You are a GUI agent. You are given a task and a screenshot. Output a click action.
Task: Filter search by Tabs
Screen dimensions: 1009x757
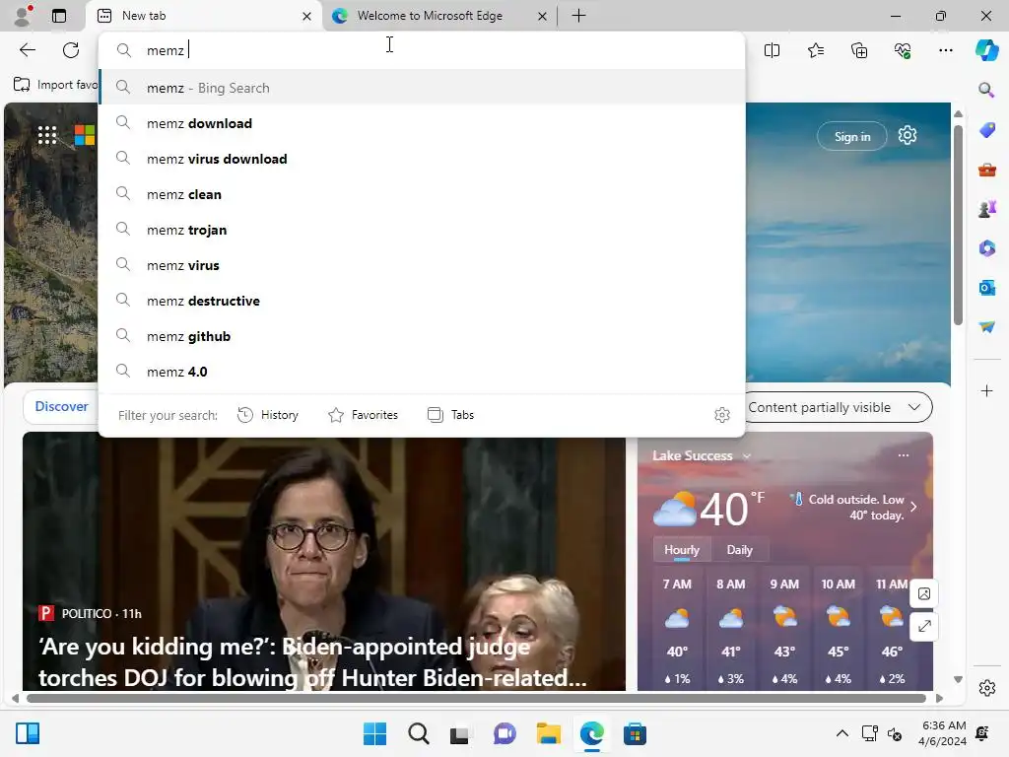point(451,415)
